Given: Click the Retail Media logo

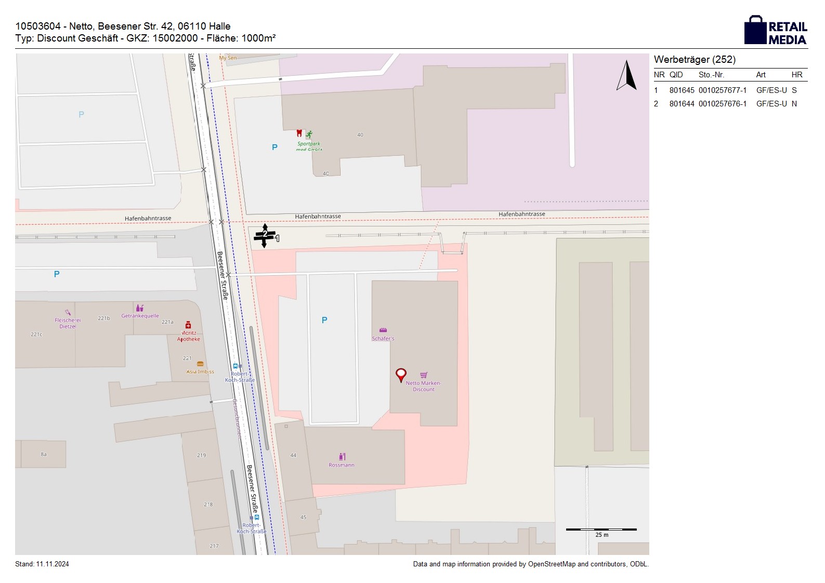Looking at the screenshot, I should pyautogui.click(x=775, y=30).
